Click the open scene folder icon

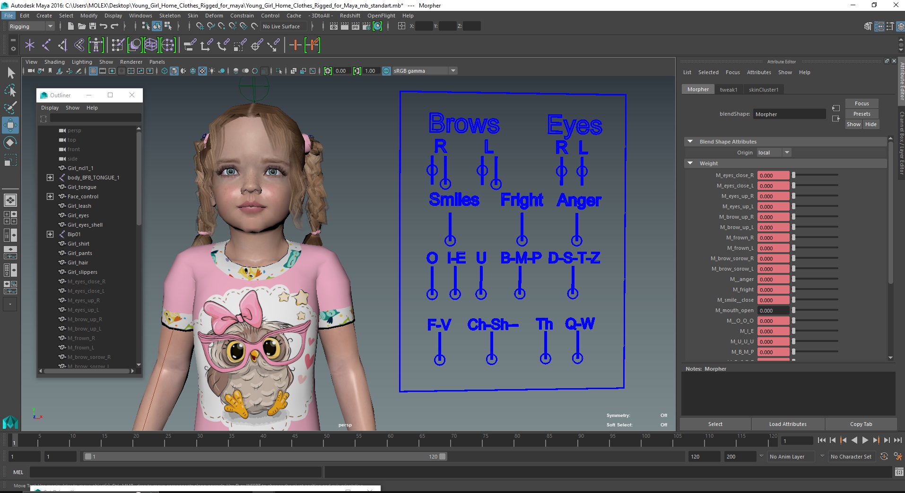pyautogui.click(x=82, y=26)
